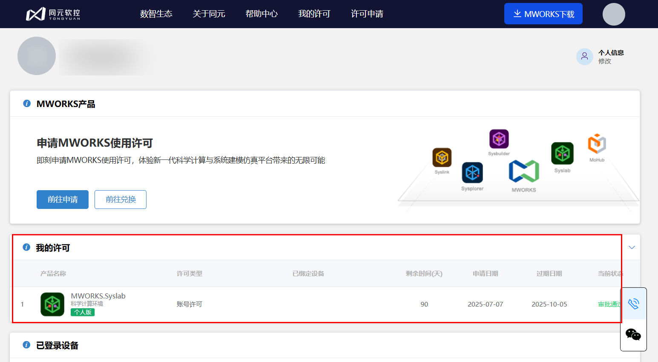This screenshot has height=362, width=658.
Task: Click the MWORKS logo in product showcase
Action: click(x=524, y=171)
